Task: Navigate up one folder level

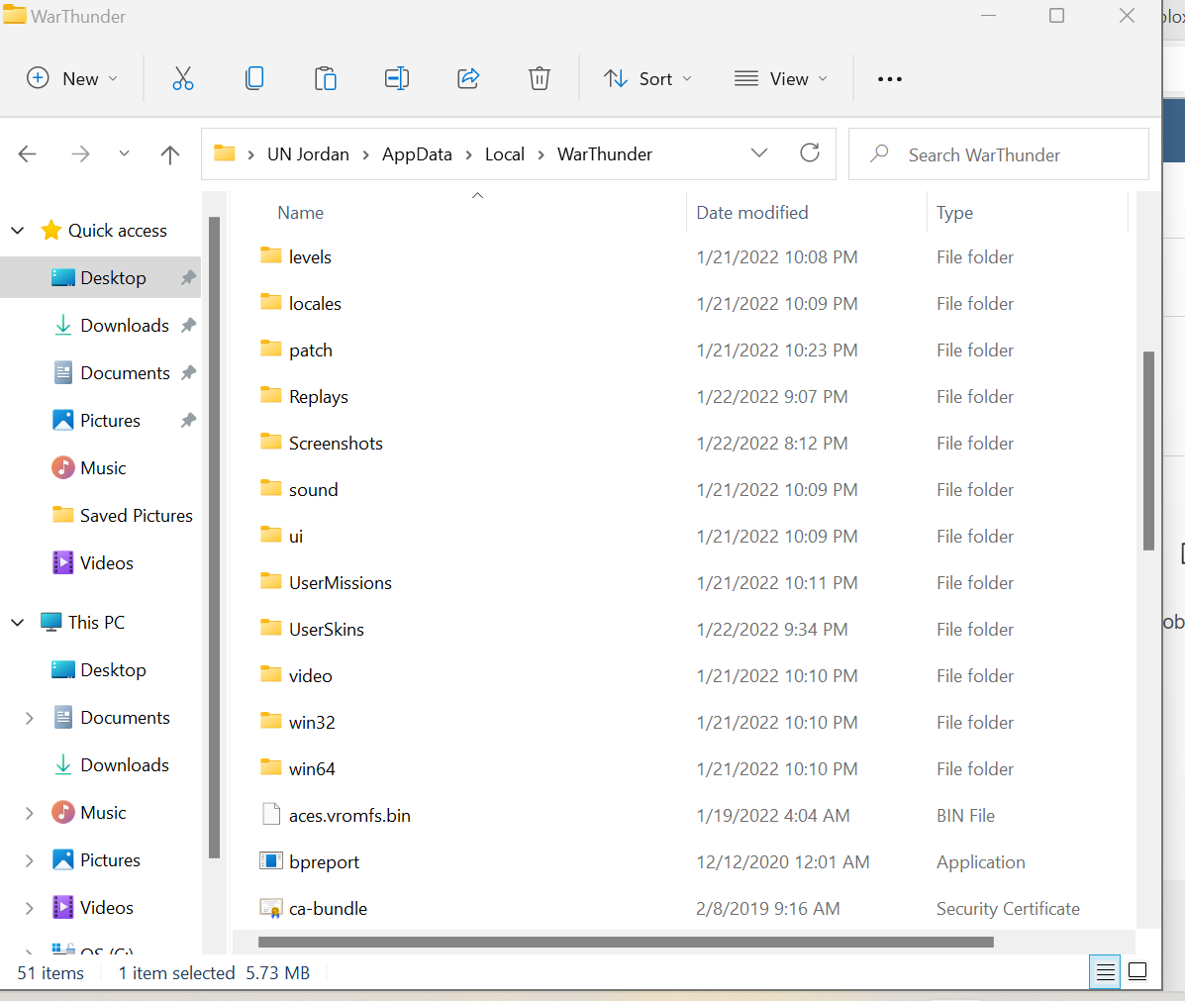Action: [169, 154]
